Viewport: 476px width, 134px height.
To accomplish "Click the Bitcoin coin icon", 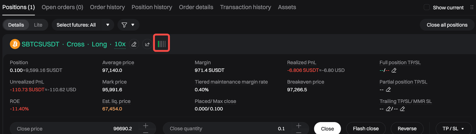I will pyautogui.click(x=15, y=44).
